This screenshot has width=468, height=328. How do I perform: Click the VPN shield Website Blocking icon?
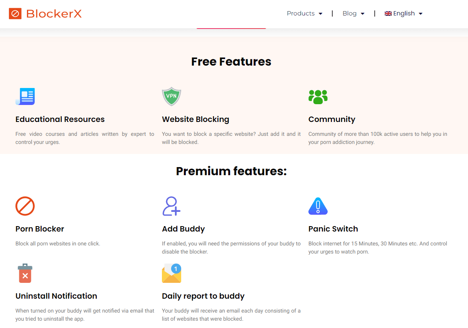(171, 96)
